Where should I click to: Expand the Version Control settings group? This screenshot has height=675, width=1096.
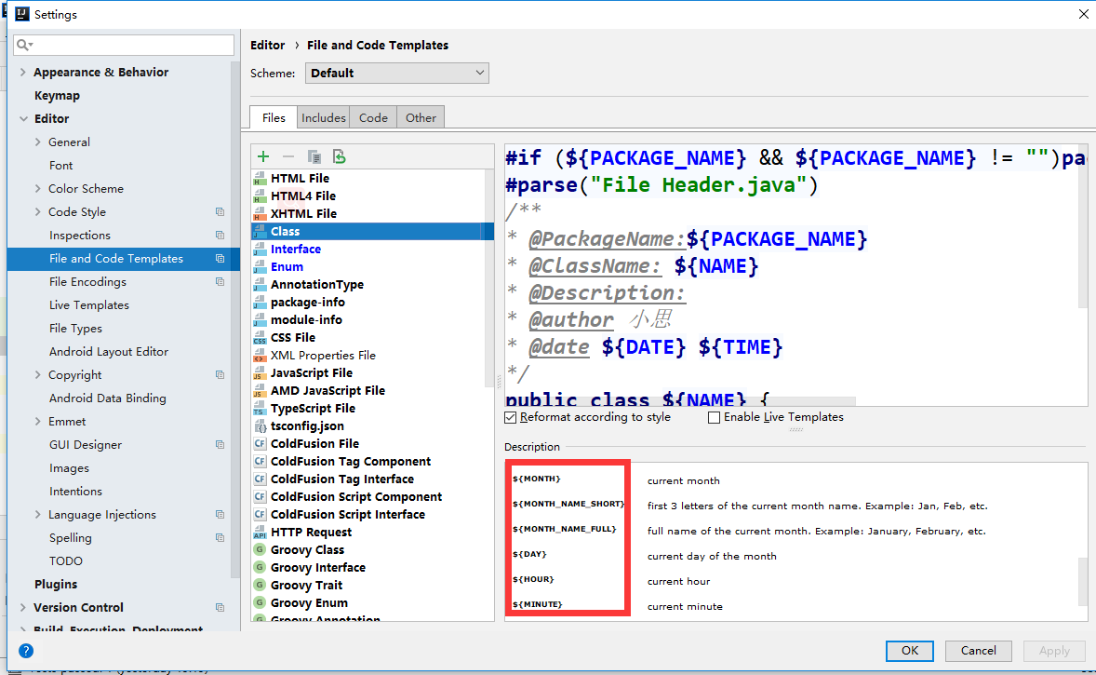23,608
